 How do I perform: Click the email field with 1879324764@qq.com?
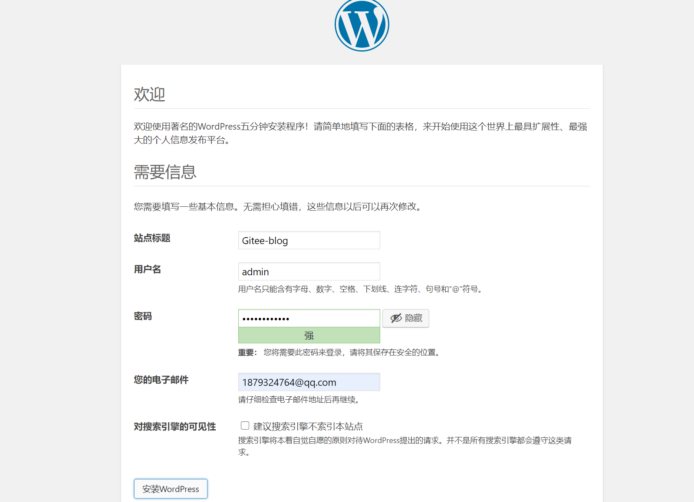309,382
